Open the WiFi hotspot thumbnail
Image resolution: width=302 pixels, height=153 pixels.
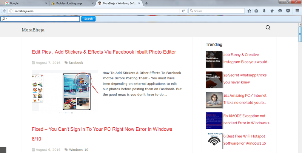pos(214,141)
